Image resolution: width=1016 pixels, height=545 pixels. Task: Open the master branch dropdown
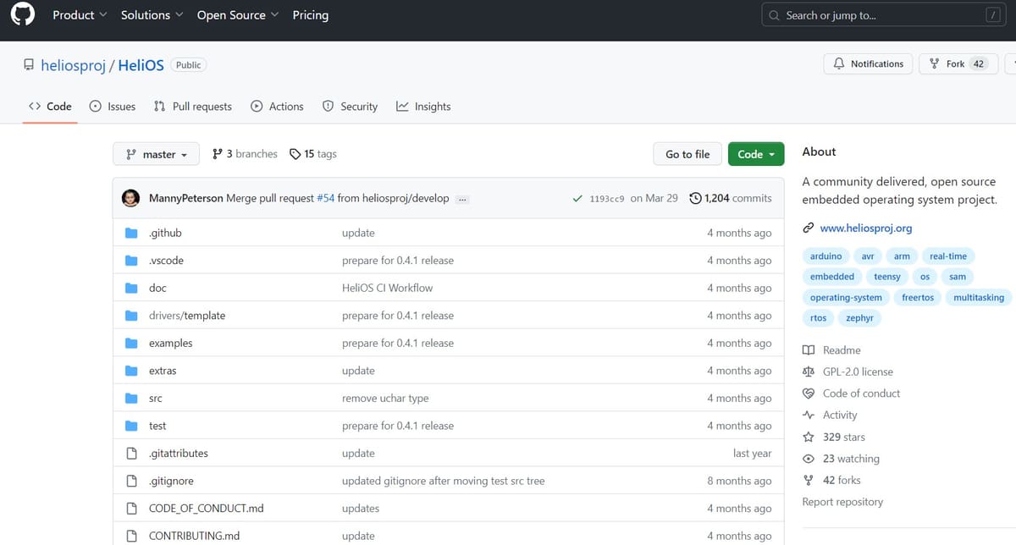click(156, 154)
